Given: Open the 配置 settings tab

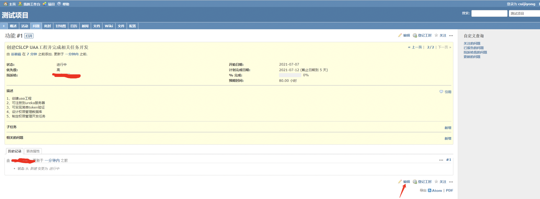Looking at the screenshot, I should tap(133, 26).
